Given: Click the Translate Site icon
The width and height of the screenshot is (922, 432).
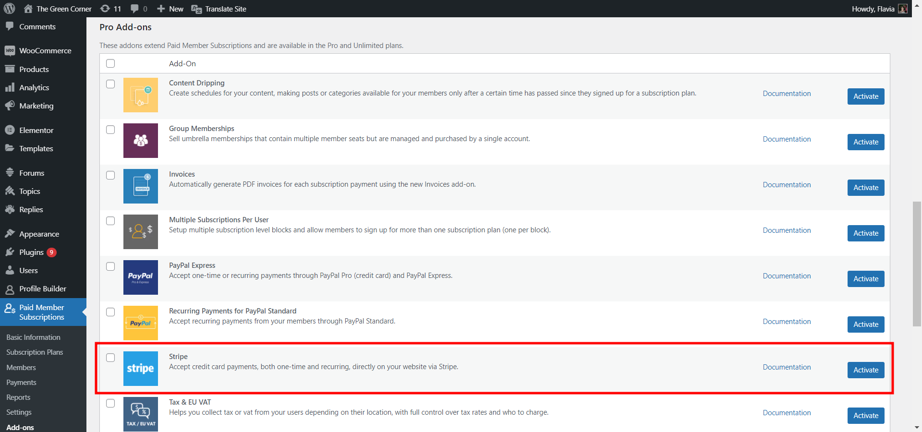Looking at the screenshot, I should point(196,9).
